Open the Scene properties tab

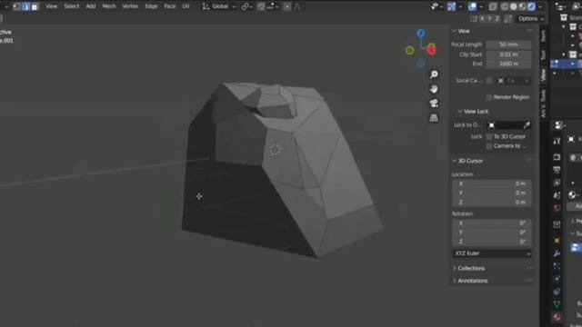pos(557,195)
